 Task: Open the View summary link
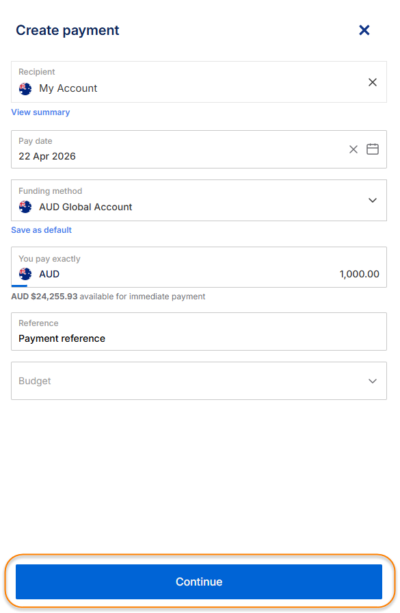click(40, 112)
